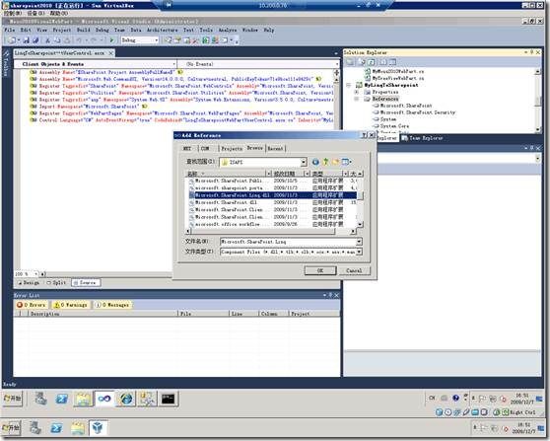This screenshot has height=441, width=550.
Task: Click the host Start button
Action: pos(11,428)
